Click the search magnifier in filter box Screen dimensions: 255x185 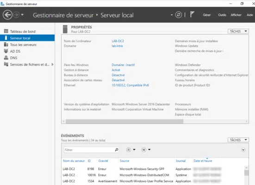(x=117, y=149)
